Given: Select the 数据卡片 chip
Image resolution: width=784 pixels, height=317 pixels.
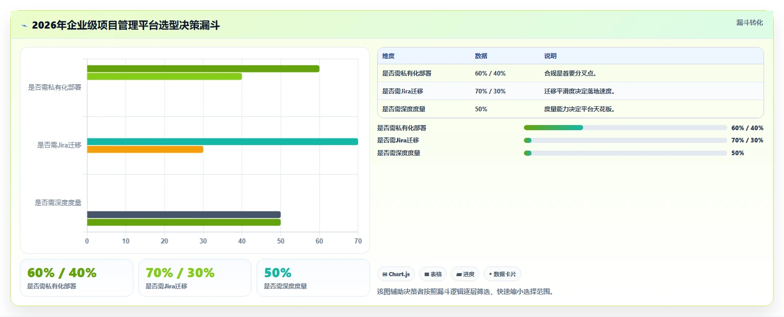Looking at the screenshot, I should (x=502, y=274).
